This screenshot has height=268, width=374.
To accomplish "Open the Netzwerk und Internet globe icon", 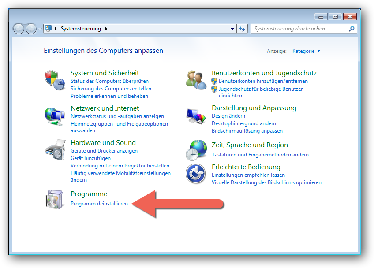I will point(55,117).
